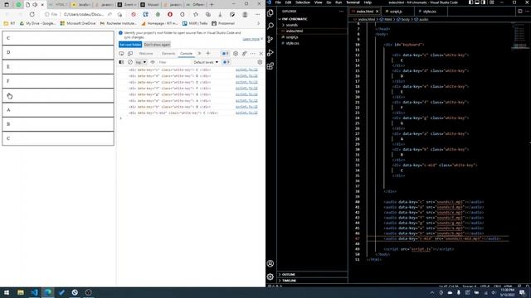The width and height of the screenshot is (531, 298).
Task: Open VS Code Source Control icon
Action: (x=270, y=39)
